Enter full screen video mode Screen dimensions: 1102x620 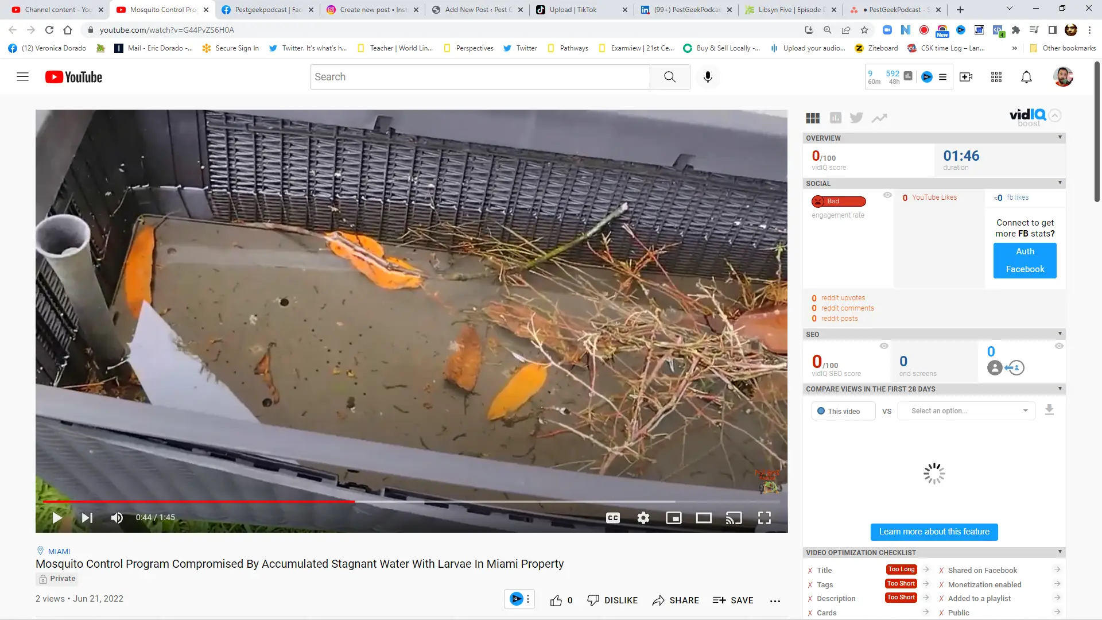(x=764, y=518)
